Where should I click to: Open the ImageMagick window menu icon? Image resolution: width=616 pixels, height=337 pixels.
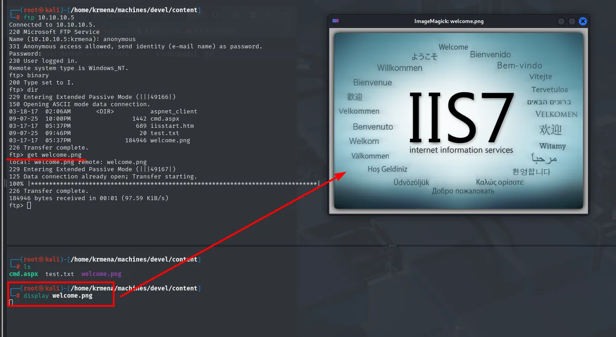point(336,21)
